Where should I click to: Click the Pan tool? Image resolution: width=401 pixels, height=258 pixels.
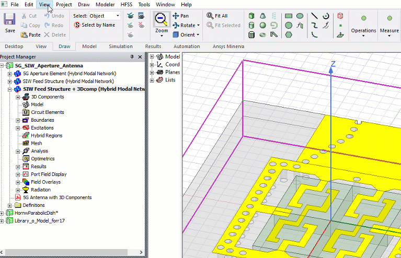point(180,16)
